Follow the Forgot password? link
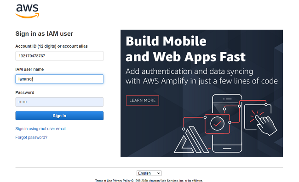 31,138
